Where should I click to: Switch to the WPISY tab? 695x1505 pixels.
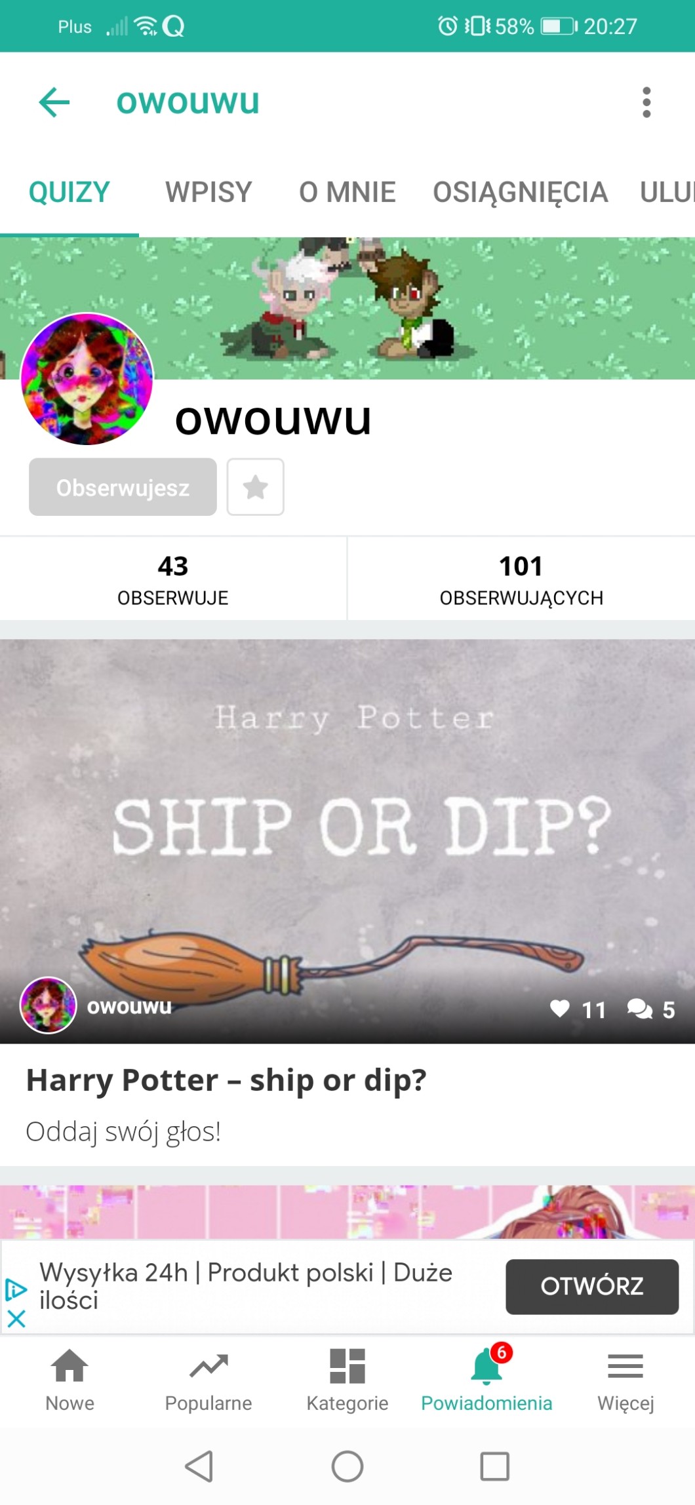(x=208, y=192)
